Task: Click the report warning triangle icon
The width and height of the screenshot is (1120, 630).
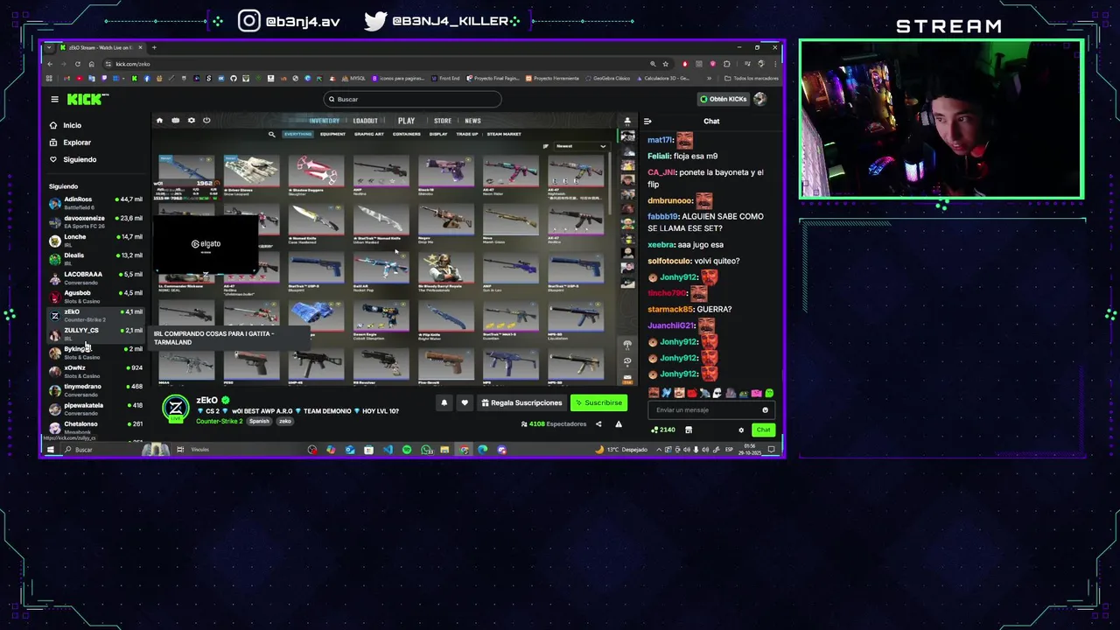Action: click(619, 424)
